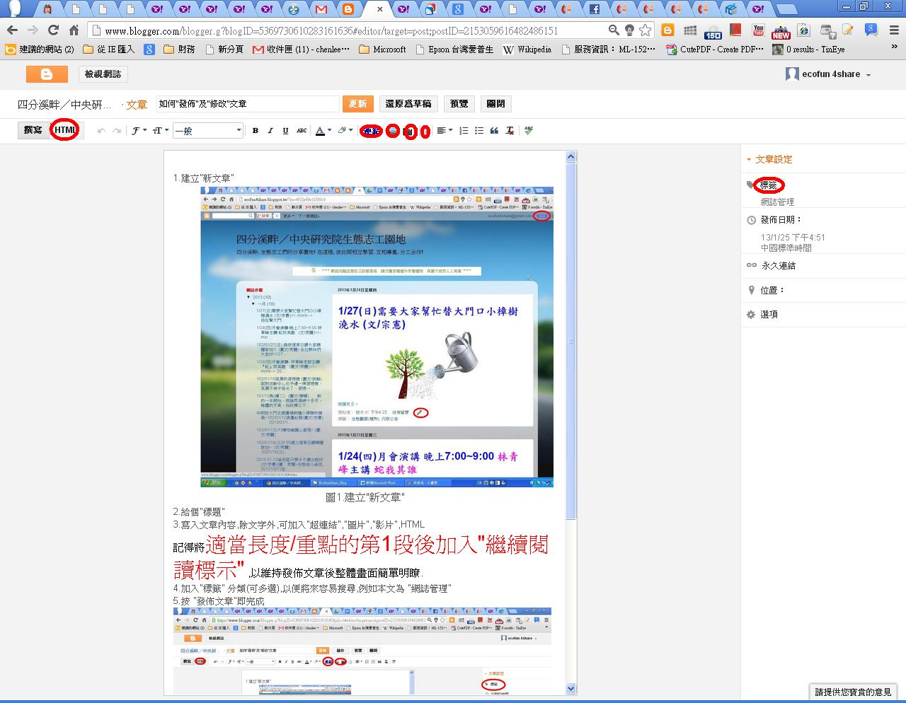Redo the last edit
Viewport: 906px width, 703px height.
117,131
